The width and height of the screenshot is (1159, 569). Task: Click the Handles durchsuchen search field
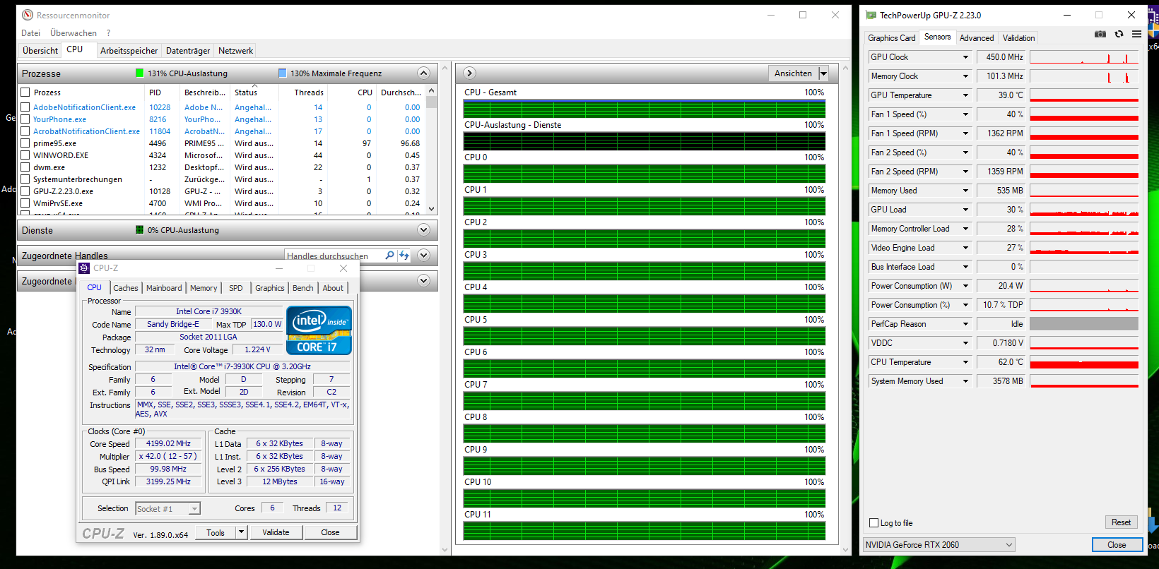(x=335, y=256)
